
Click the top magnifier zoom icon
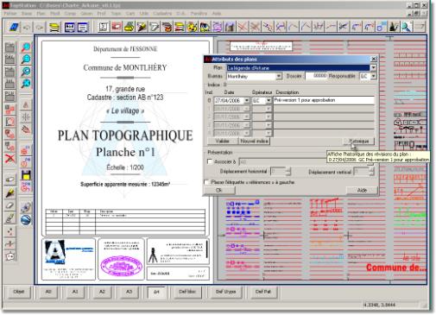[x=26, y=47]
